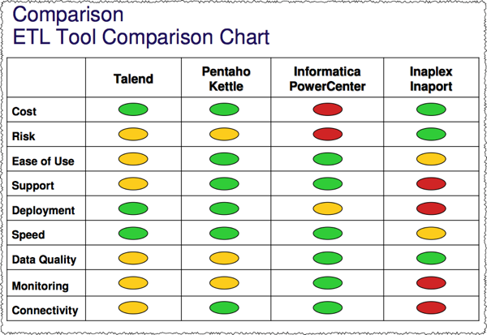Image resolution: width=487 pixels, height=335 pixels.
Task: Select the Data Quality row label
Action: click(x=45, y=260)
